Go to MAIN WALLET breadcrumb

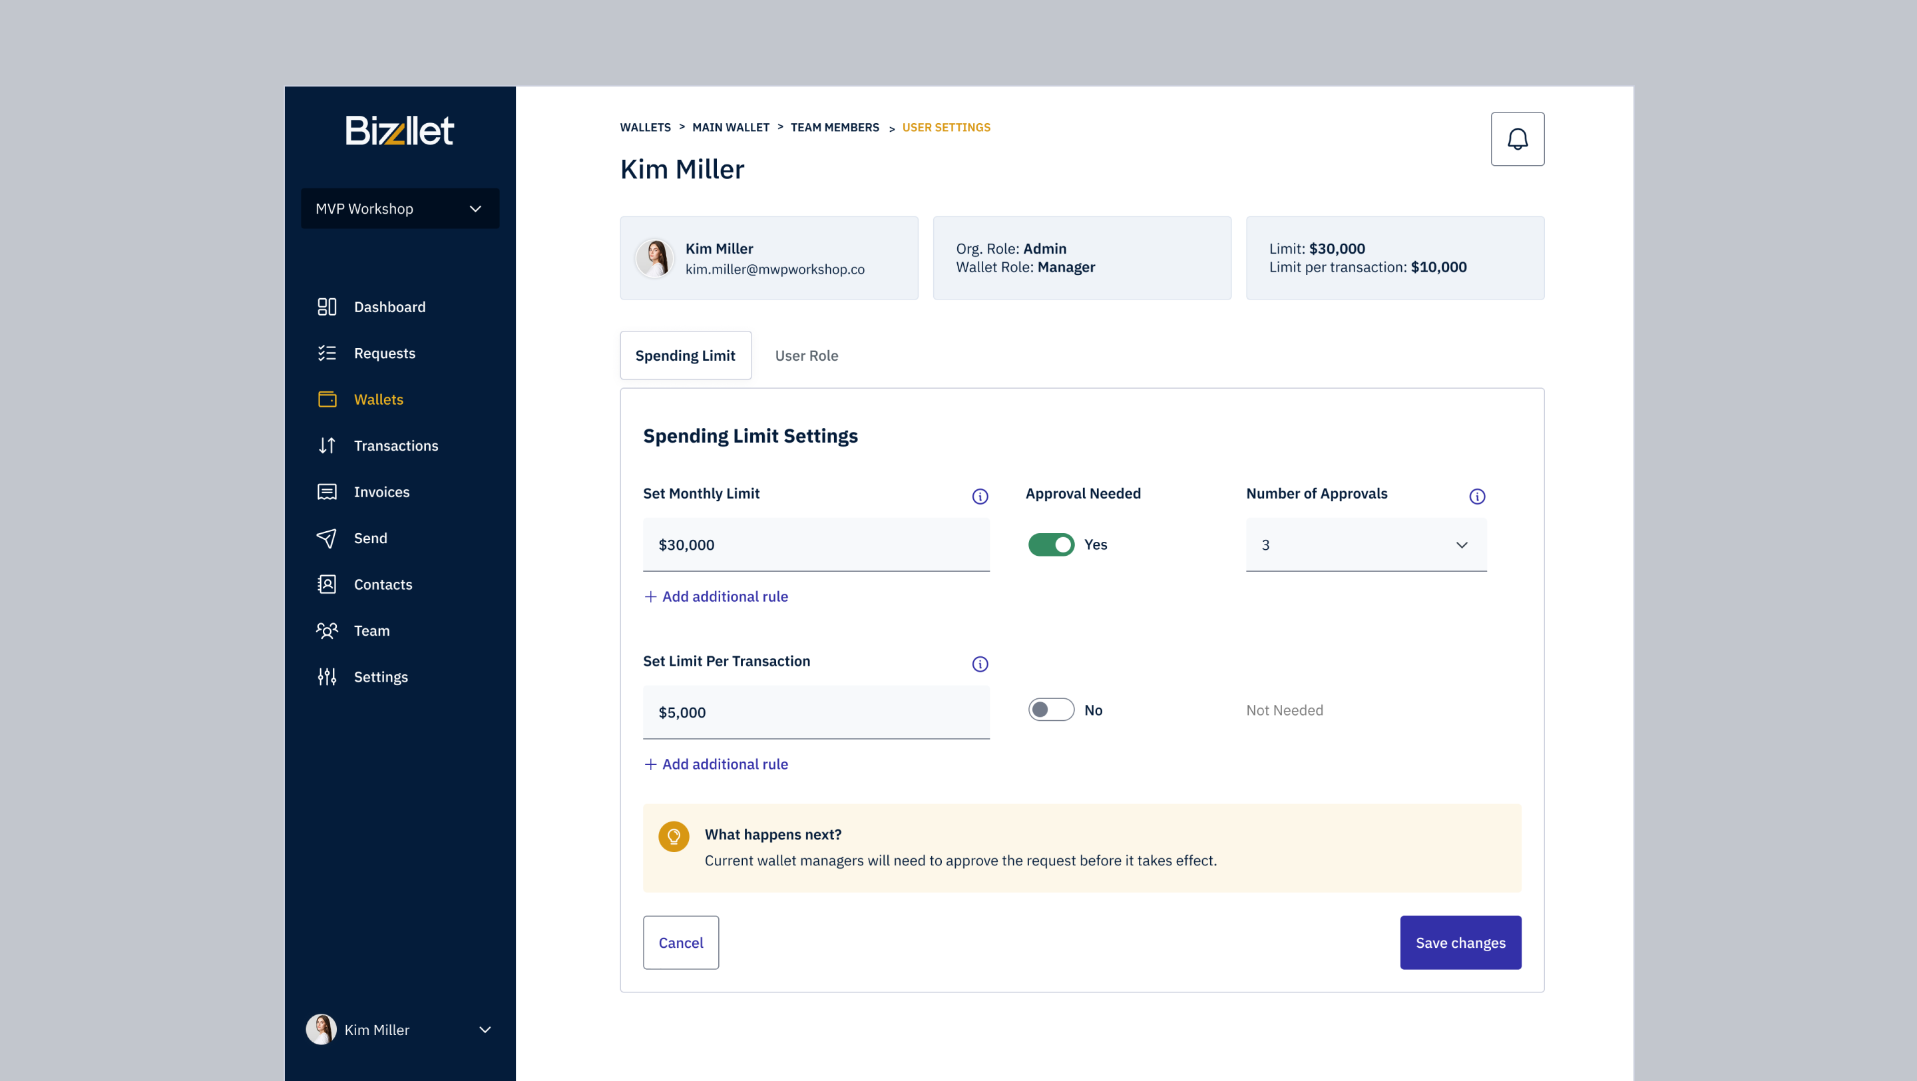coord(730,127)
